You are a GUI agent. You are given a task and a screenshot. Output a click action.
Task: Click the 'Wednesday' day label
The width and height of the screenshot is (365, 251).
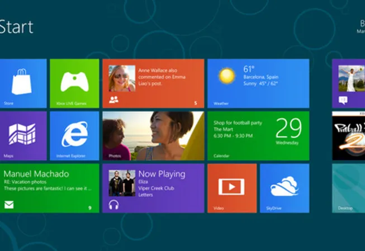pyautogui.click(x=287, y=143)
